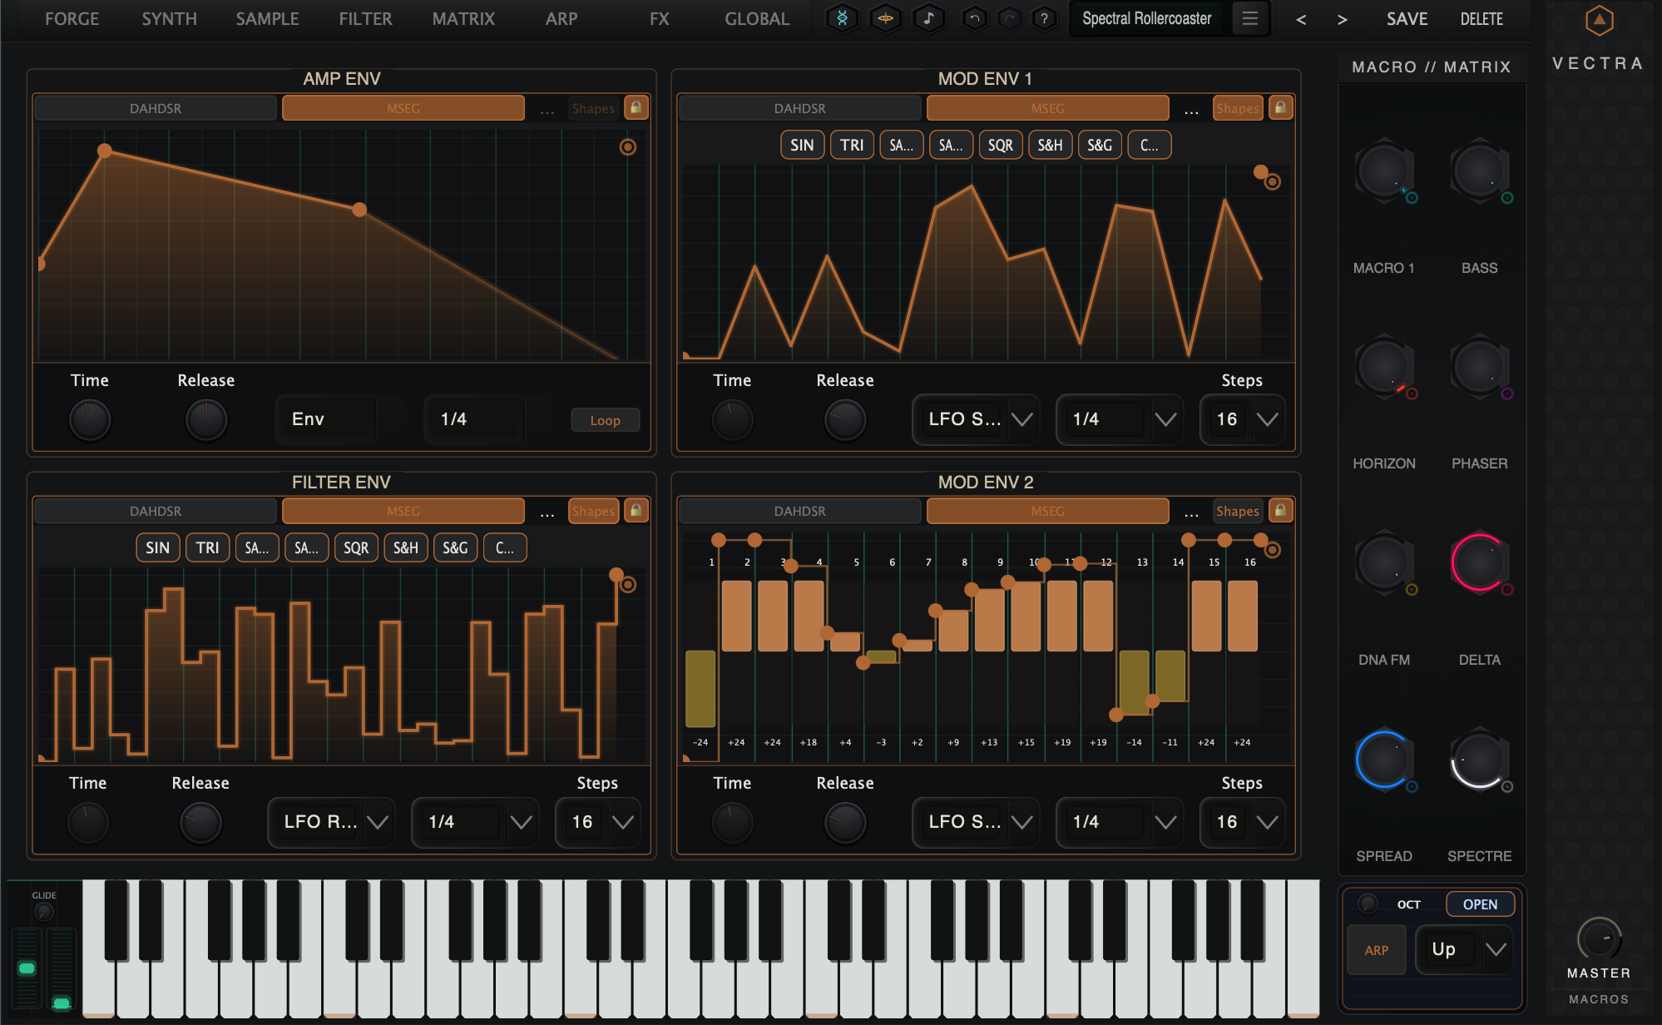Viewport: 1662px width, 1025px height.
Task: Click the redo arrow icon
Action: pos(1010,18)
